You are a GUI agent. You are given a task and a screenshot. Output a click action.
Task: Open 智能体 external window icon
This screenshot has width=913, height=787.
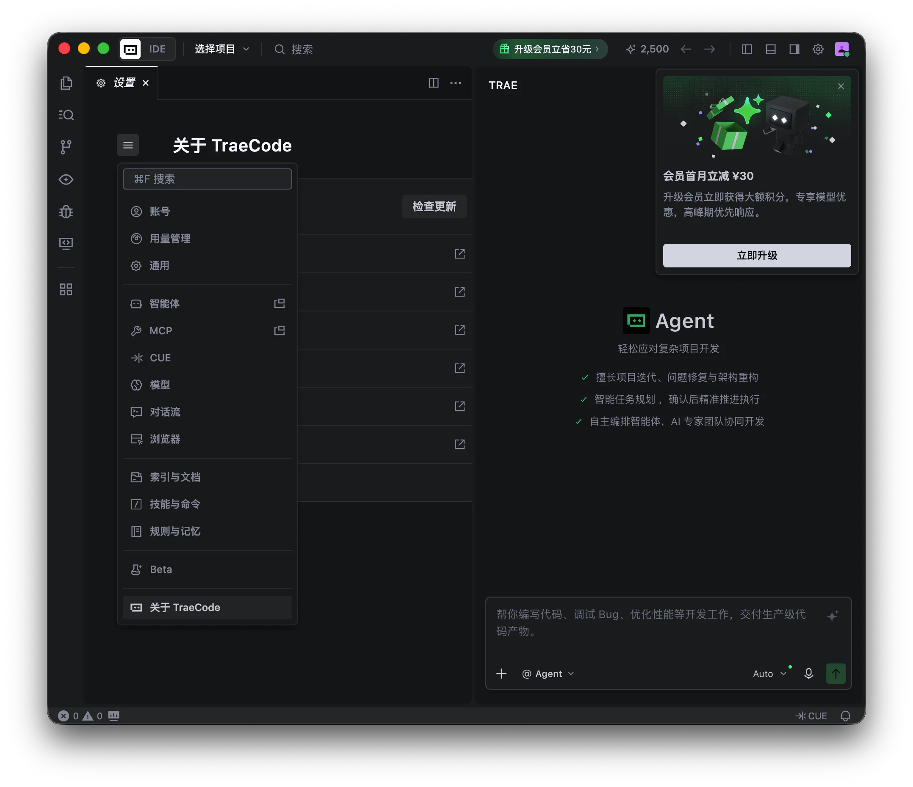click(279, 303)
